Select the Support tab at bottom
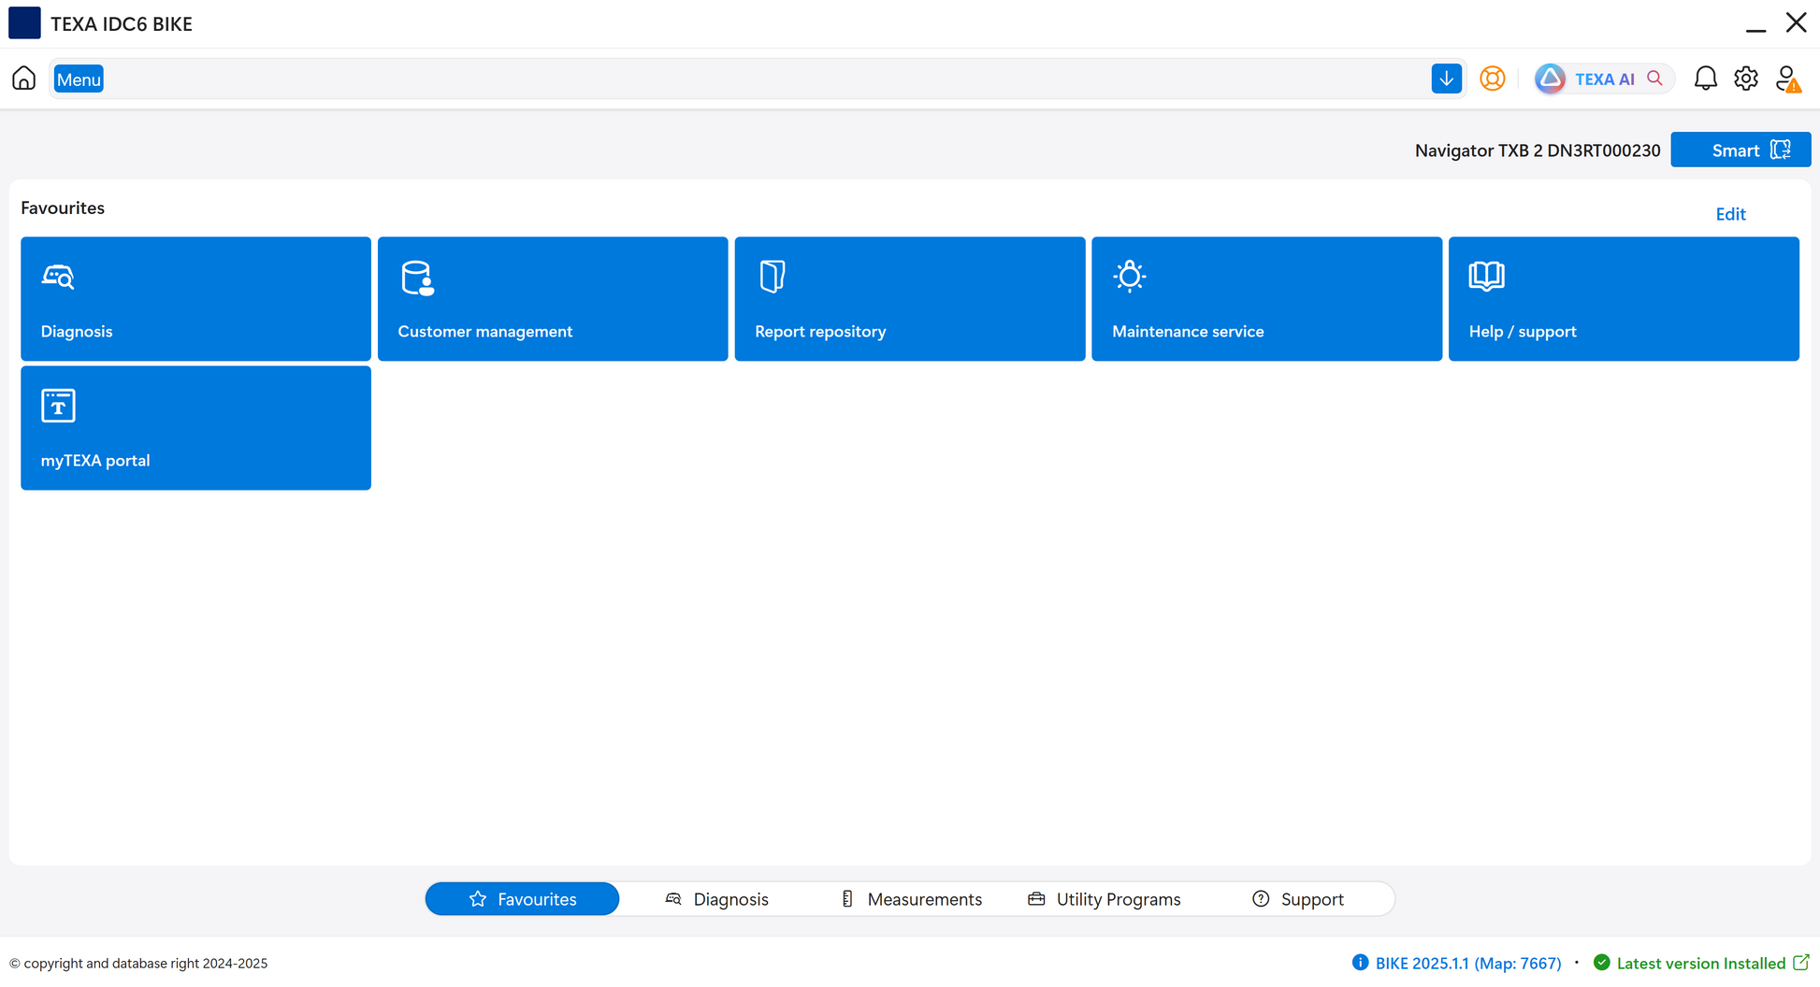Image resolution: width=1820 pixels, height=987 pixels. tap(1298, 899)
